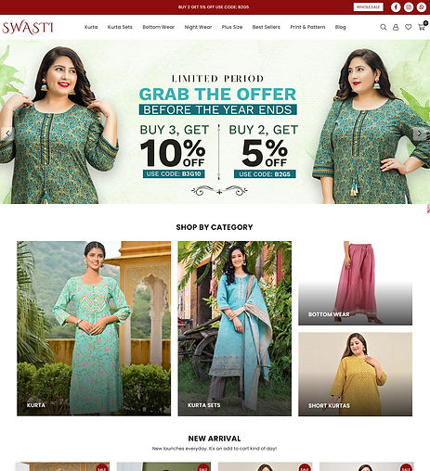Open the WhatsApp icon in top bar
430x471 pixels.
pos(422,7)
